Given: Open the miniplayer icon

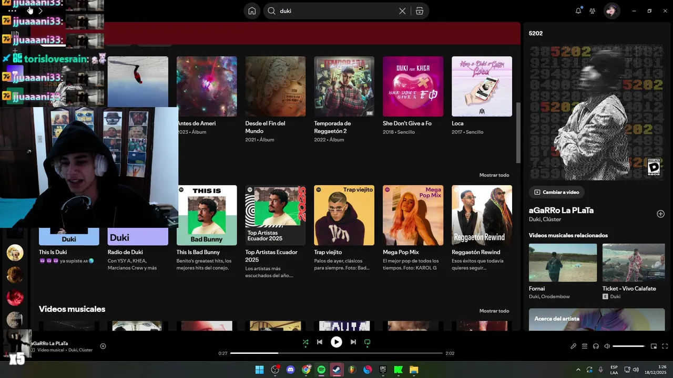Looking at the screenshot, I should (x=654, y=346).
